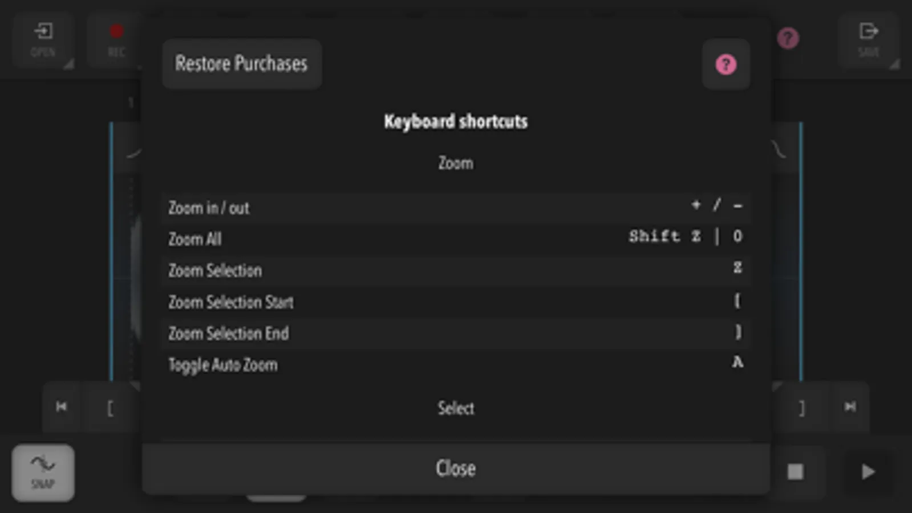Select the Toggle Auto Zoom row
The width and height of the screenshot is (912, 513).
[x=456, y=364]
